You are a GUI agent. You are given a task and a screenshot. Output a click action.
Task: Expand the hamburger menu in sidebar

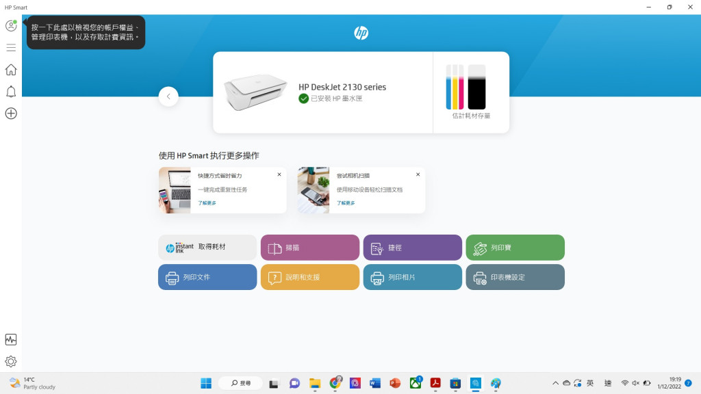tap(11, 48)
